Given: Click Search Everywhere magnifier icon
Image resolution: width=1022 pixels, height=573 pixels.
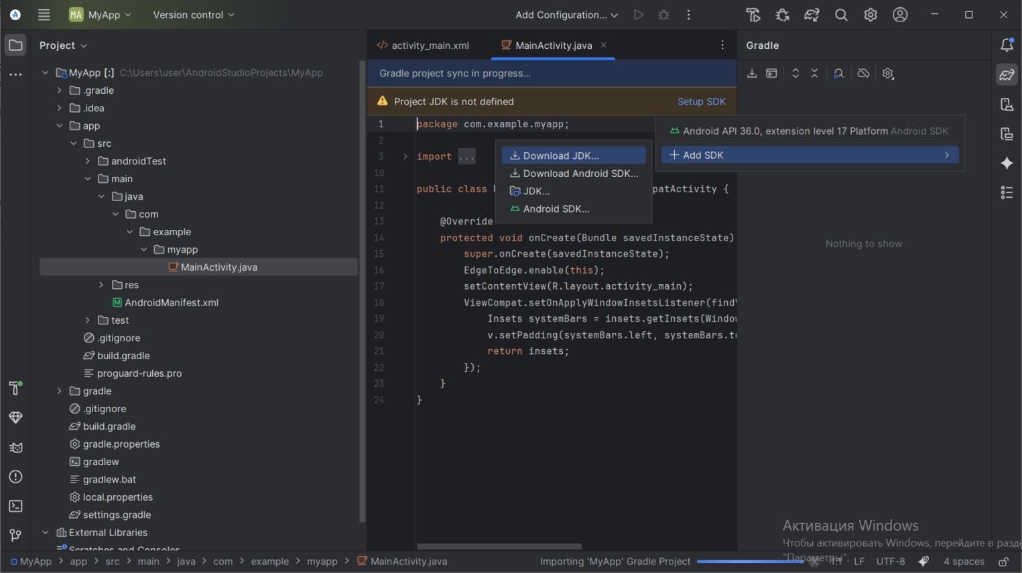Looking at the screenshot, I should click(x=841, y=15).
